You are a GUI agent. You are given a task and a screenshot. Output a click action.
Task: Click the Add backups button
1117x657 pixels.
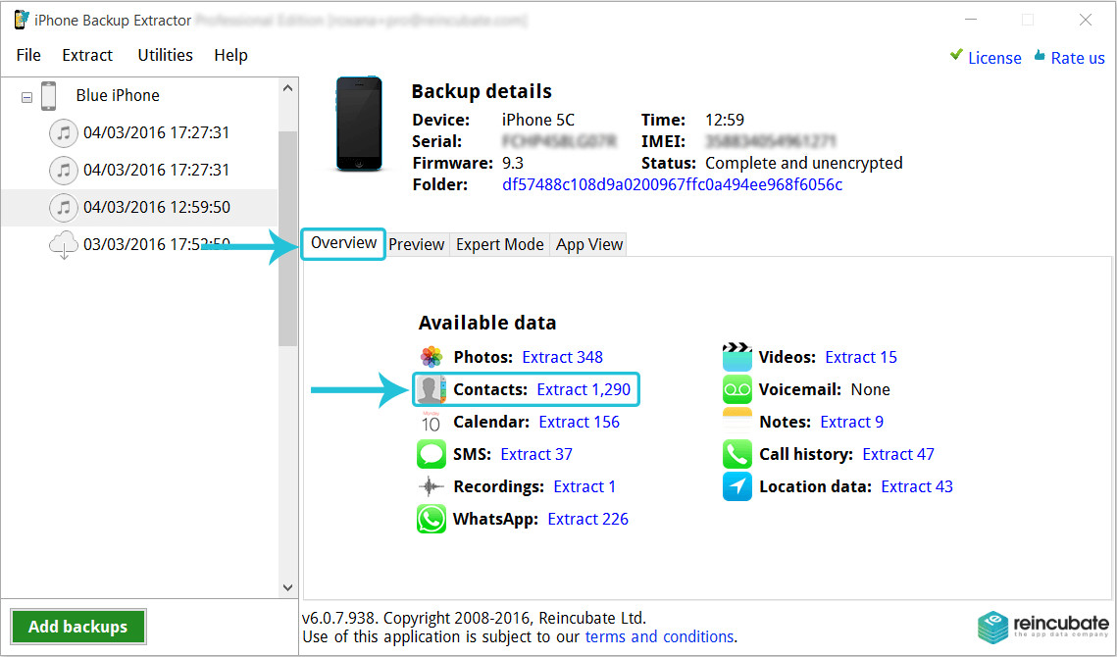tap(78, 627)
